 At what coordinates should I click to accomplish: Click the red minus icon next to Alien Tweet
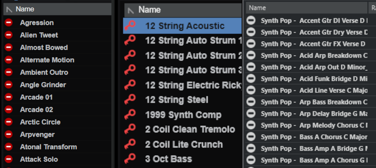(8, 35)
